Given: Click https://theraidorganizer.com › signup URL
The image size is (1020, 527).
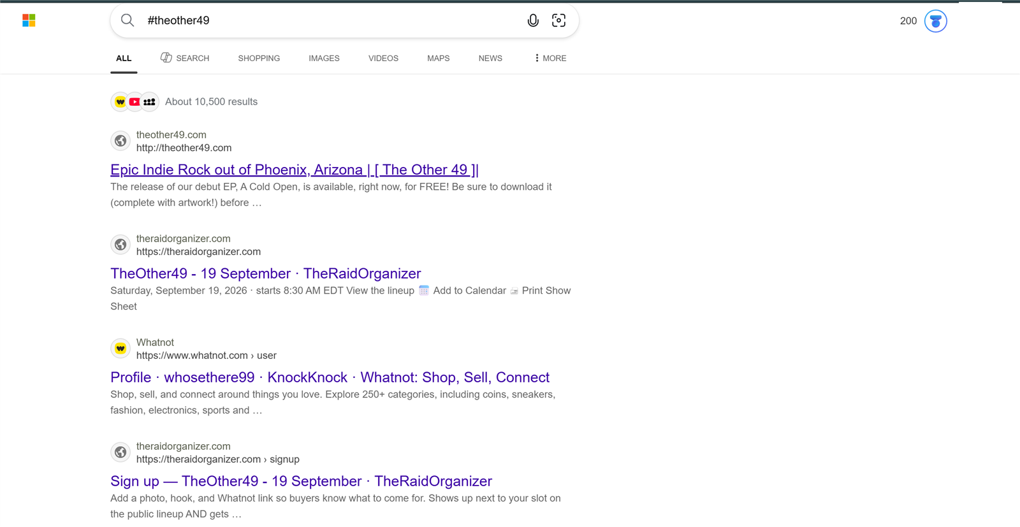Looking at the screenshot, I should 217,459.
